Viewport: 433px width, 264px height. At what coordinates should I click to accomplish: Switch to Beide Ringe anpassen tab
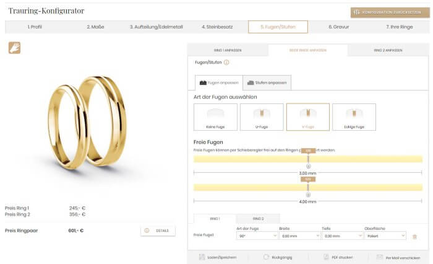point(308,50)
